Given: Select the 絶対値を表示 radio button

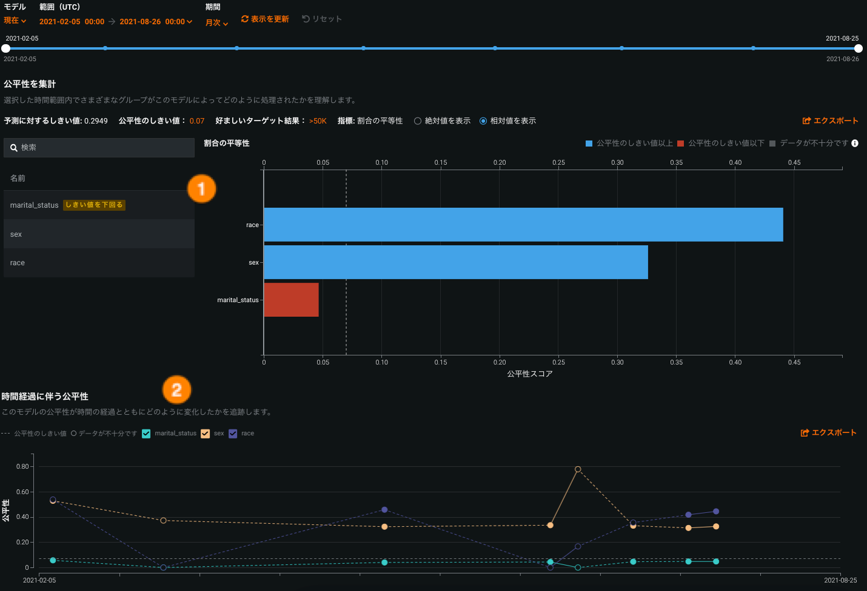Looking at the screenshot, I should coord(418,121).
